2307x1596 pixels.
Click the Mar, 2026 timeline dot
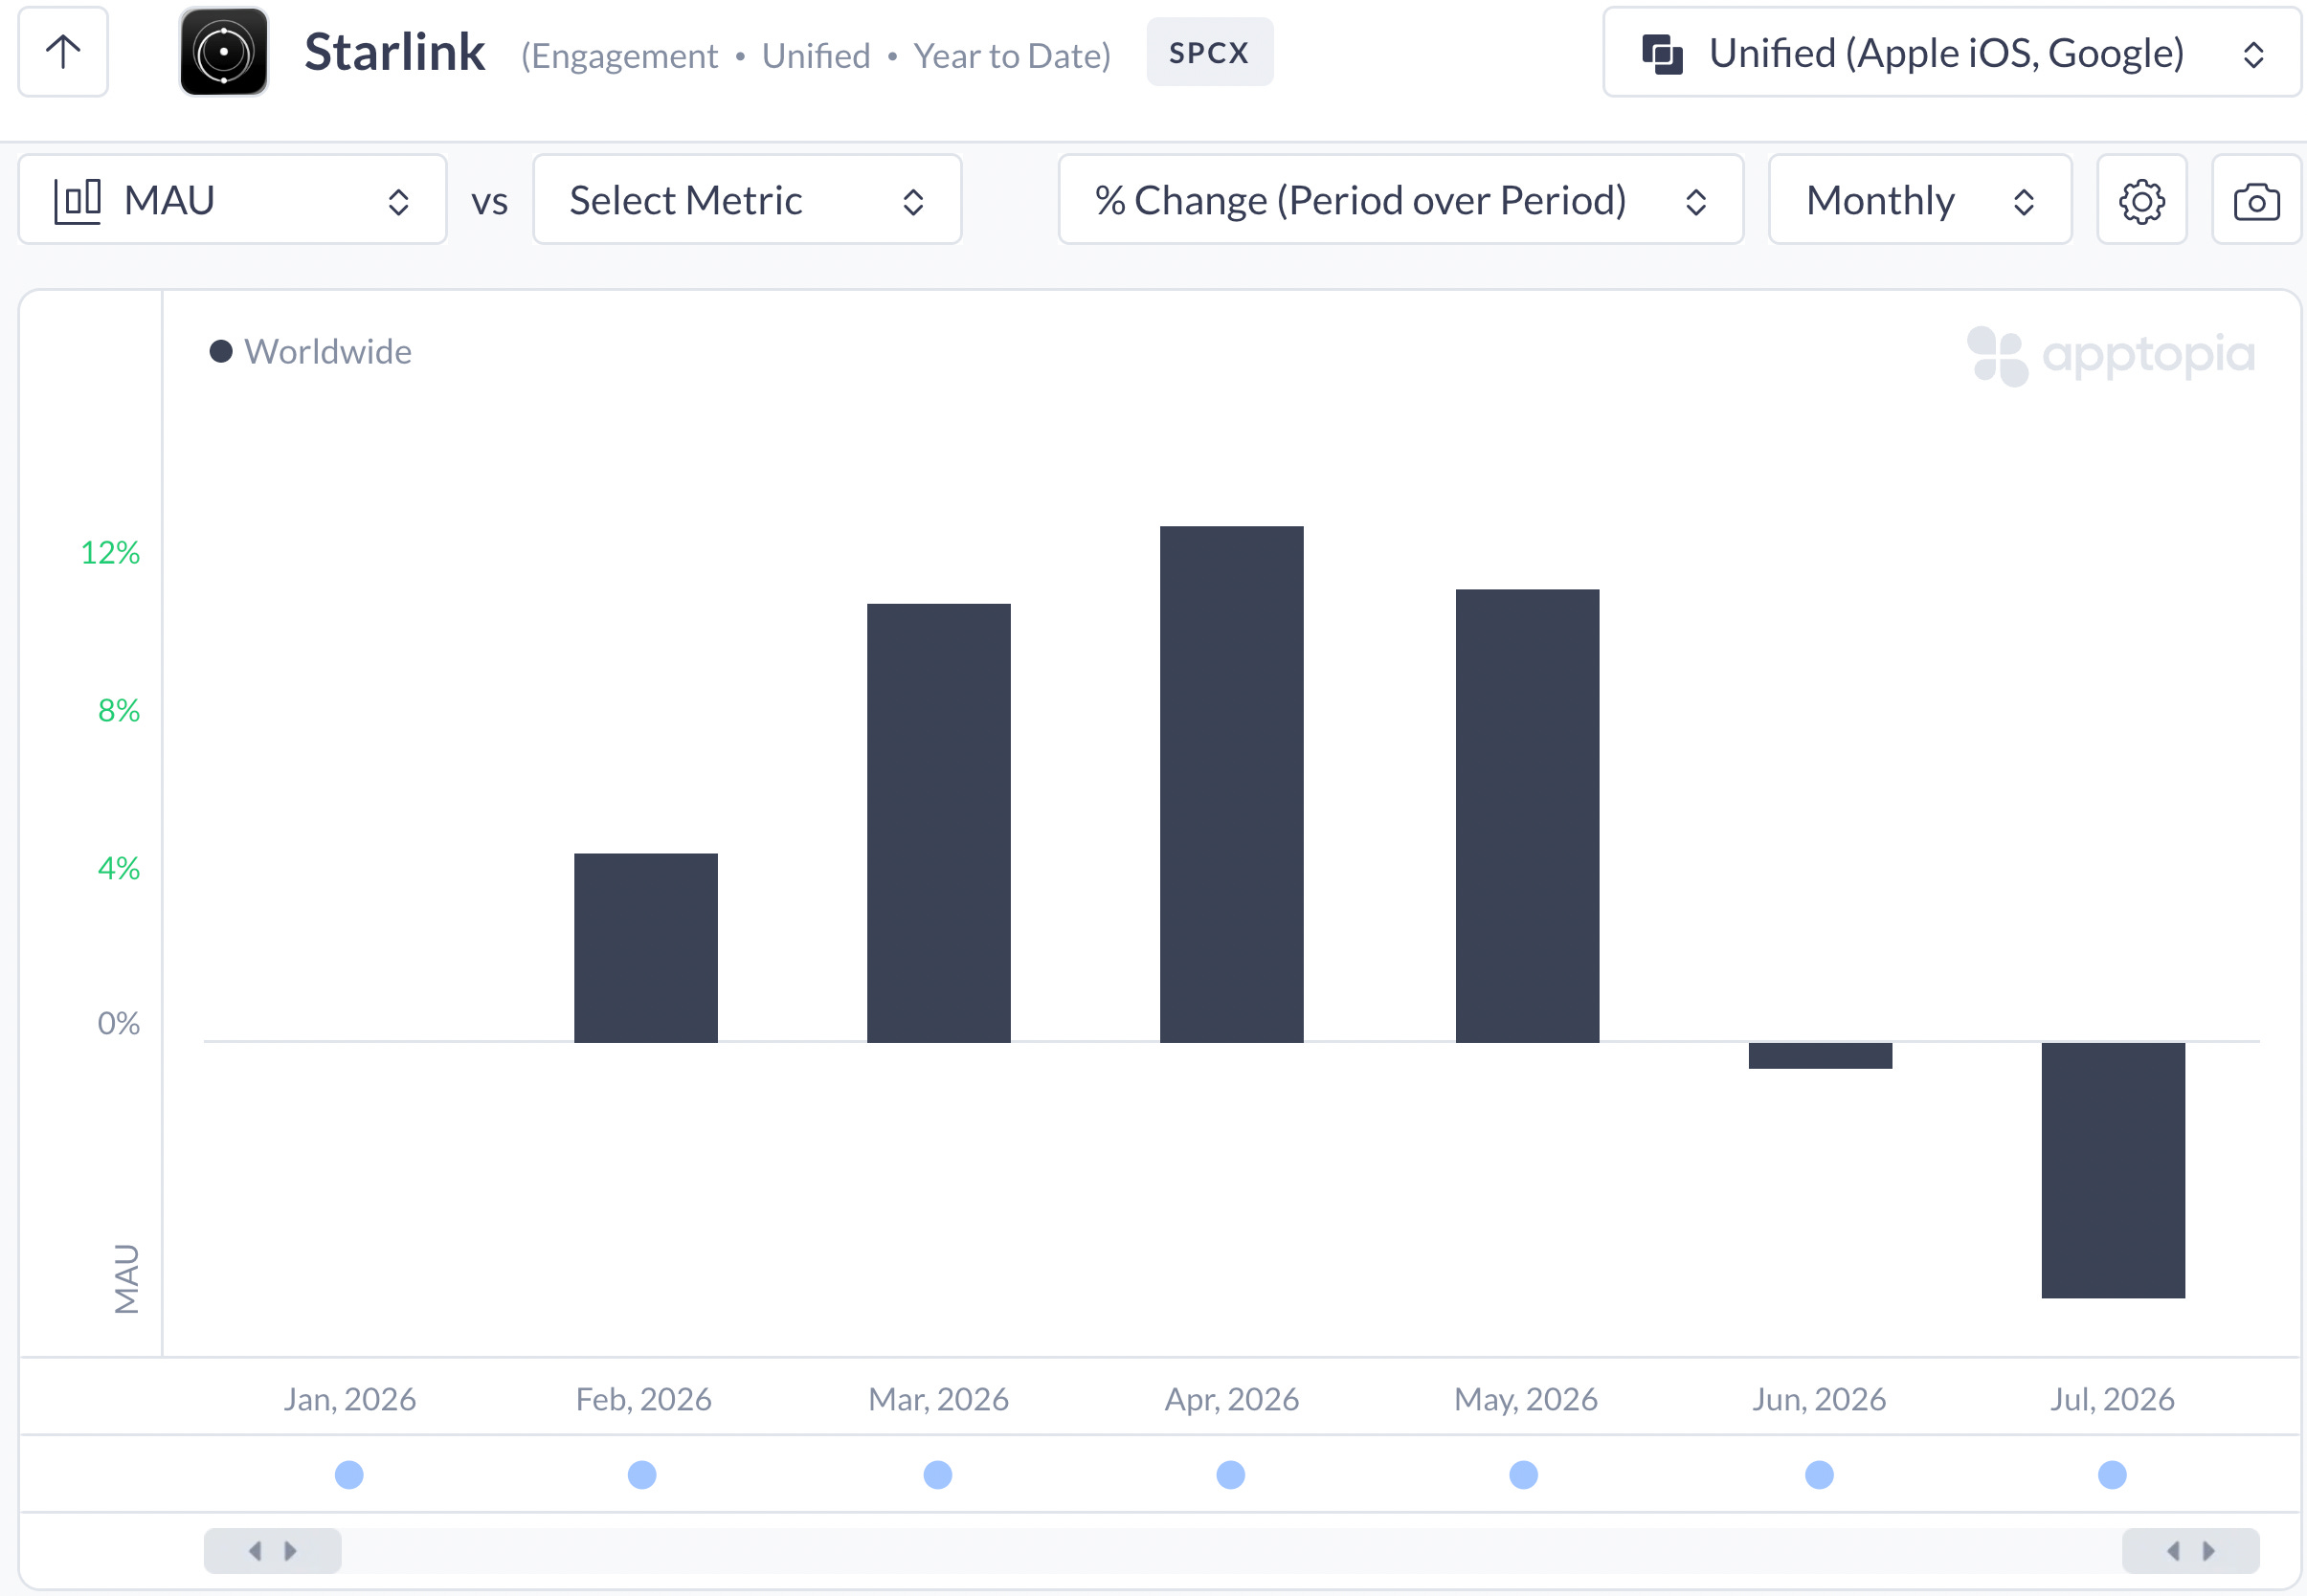(x=937, y=1475)
